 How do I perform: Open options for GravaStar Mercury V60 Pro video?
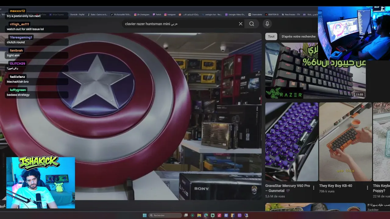point(314,188)
